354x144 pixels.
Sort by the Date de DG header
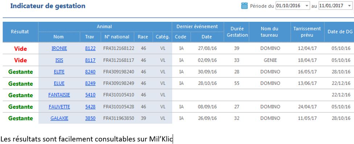339,32
